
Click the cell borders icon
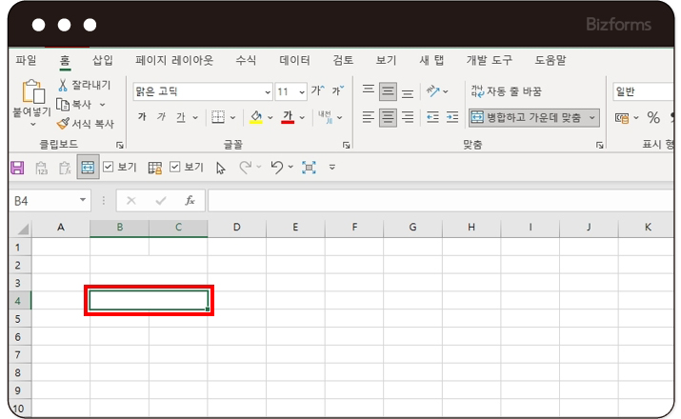coord(218,117)
